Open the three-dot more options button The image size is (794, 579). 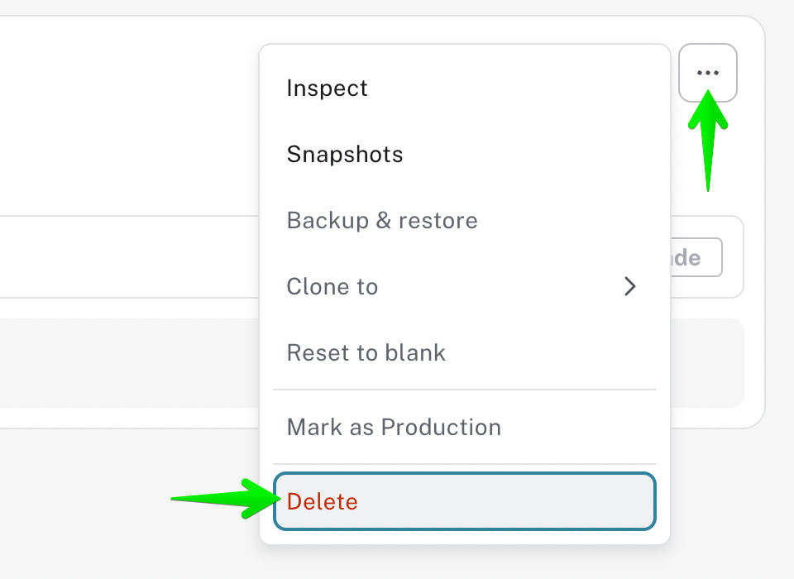click(708, 73)
